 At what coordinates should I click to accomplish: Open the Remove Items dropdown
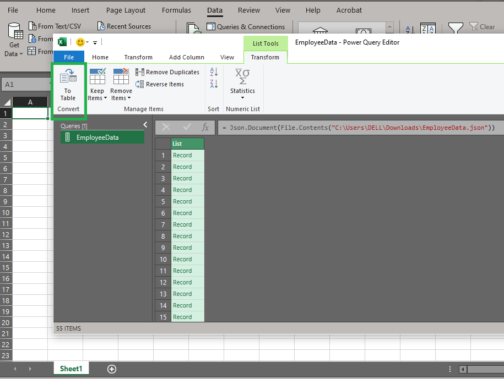(x=121, y=85)
